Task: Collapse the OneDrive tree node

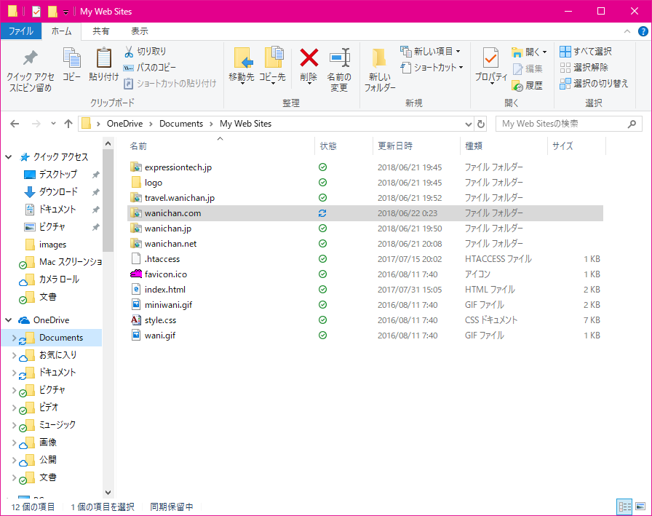Action: pyautogui.click(x=8, y=319)
